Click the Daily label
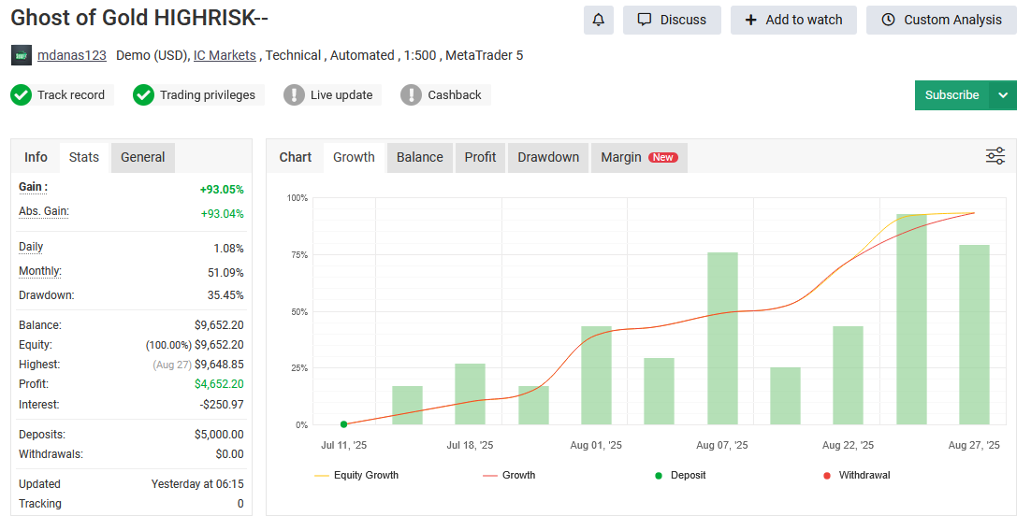The height and width of the screenshot is (530, 1031). pos(31,247)
